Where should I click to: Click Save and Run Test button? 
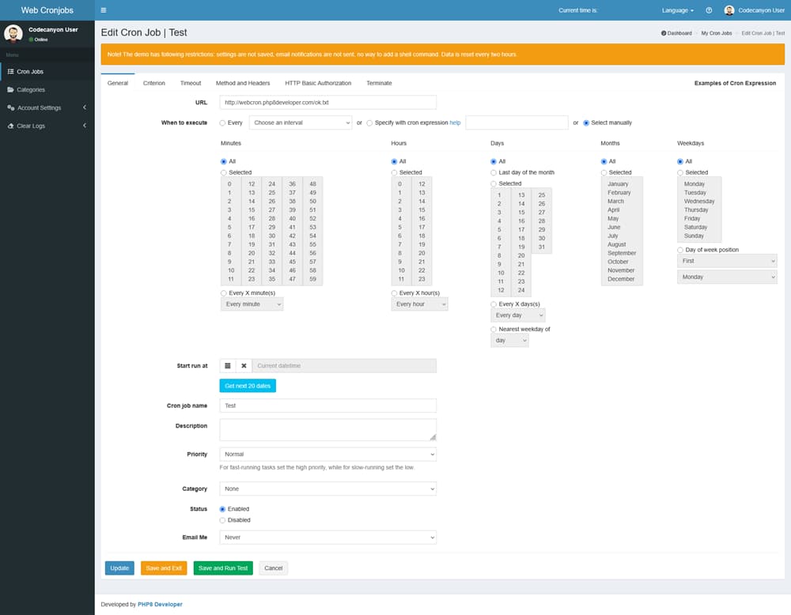point(223,568)
